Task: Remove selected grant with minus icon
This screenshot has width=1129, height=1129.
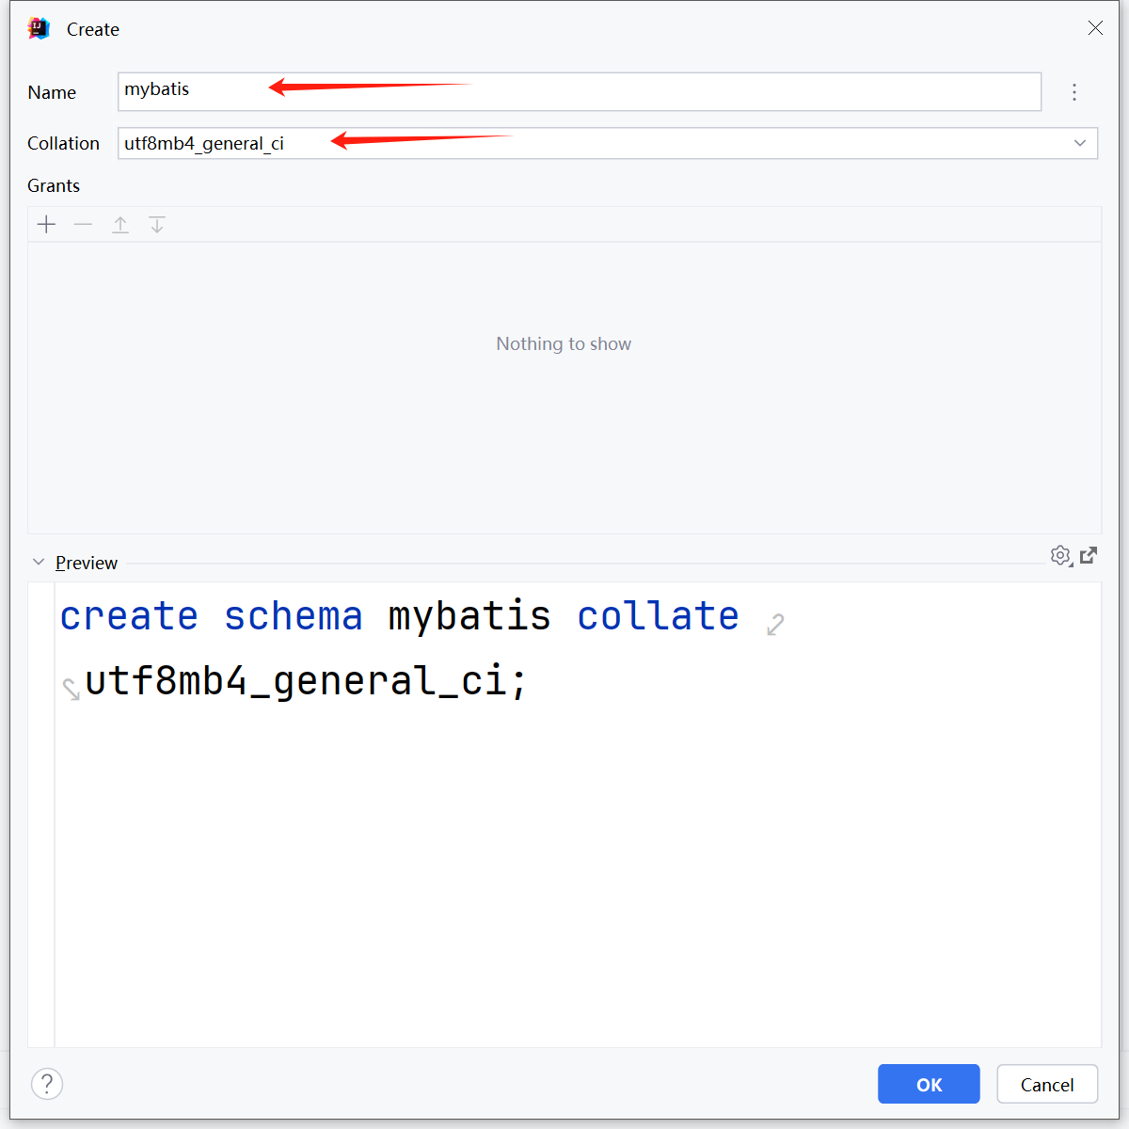Action: 83,225
